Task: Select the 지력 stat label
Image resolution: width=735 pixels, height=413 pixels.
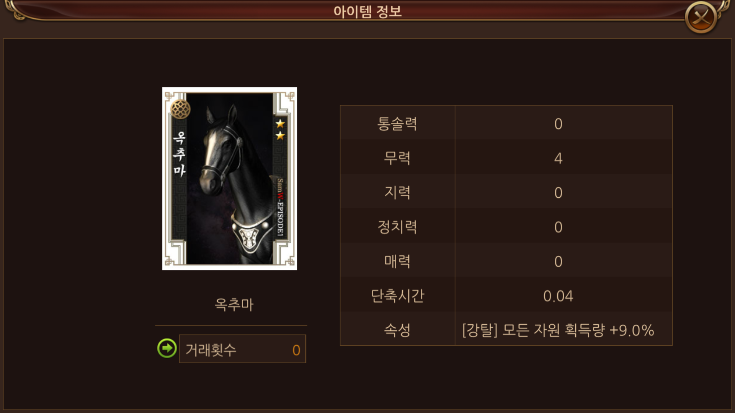Action: pos(397,192)
